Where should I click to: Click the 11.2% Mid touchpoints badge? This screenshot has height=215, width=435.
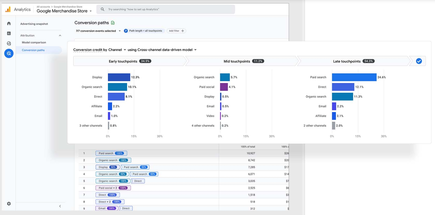click(x=258, y=61)
